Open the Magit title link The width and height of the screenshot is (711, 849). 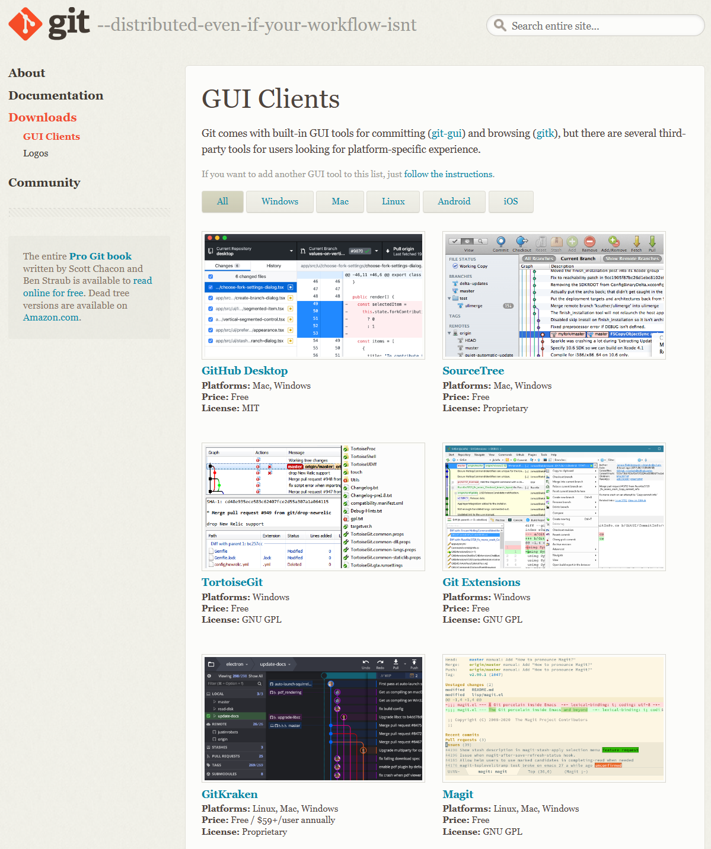(458, 794)
